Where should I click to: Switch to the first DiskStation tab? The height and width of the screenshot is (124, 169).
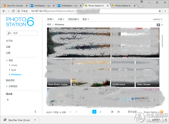43,6
